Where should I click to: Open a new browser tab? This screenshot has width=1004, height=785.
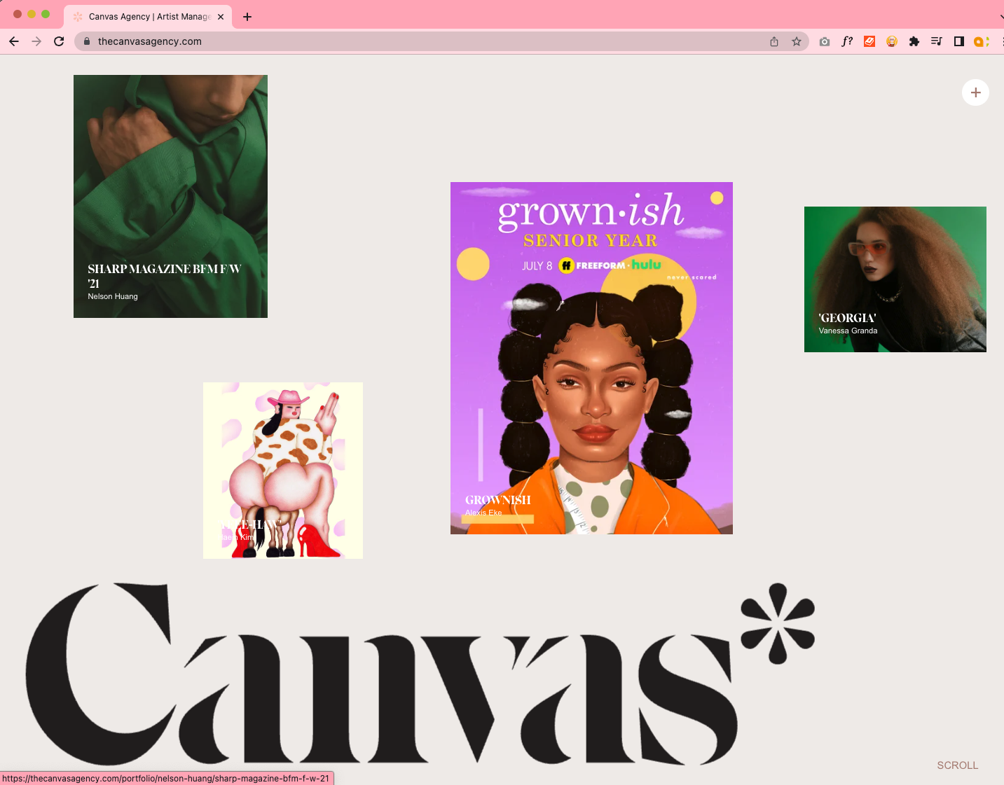point(247,17)
